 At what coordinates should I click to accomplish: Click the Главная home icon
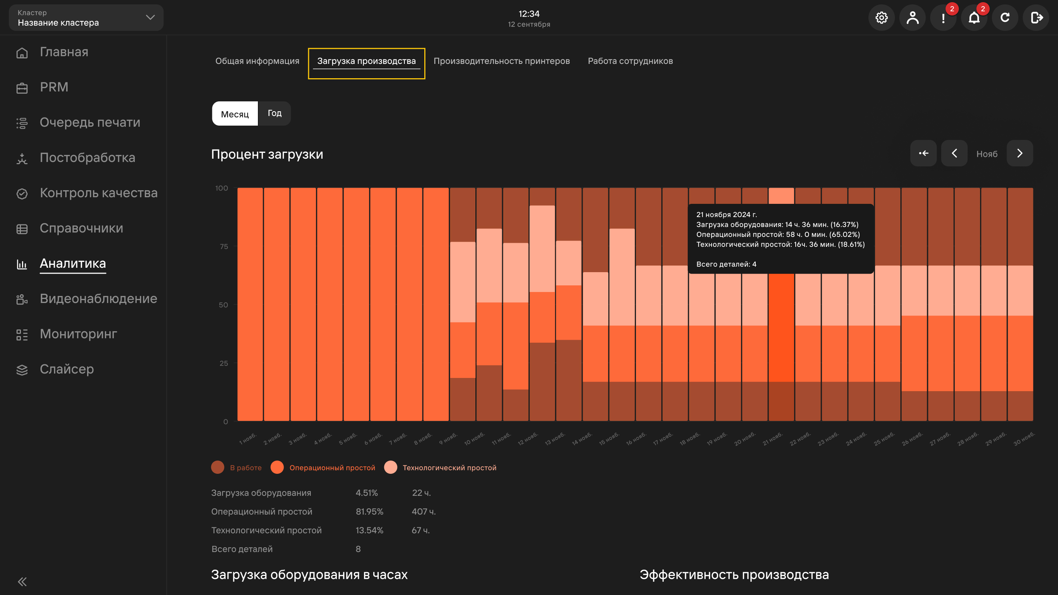coord(22,53)
